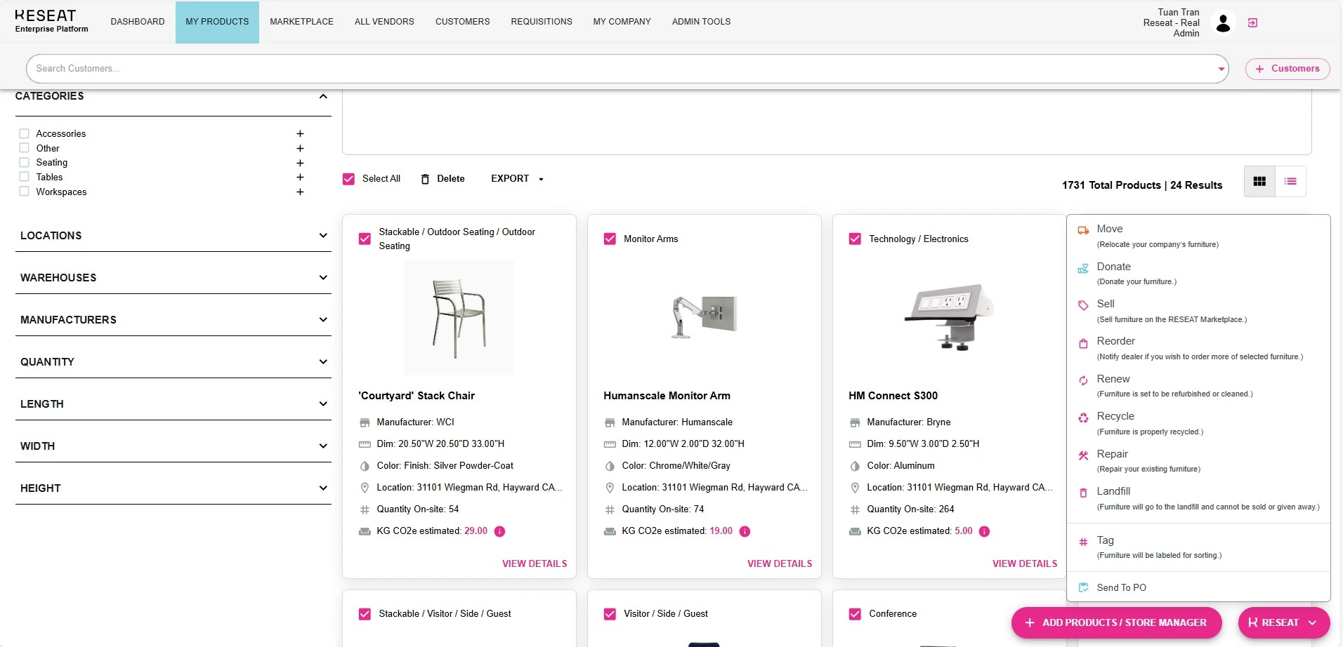Image resolution: width=1343 pixels, height=647 pixels.
Task: Collapse the Categories filter section
Action: pos(322,96)
